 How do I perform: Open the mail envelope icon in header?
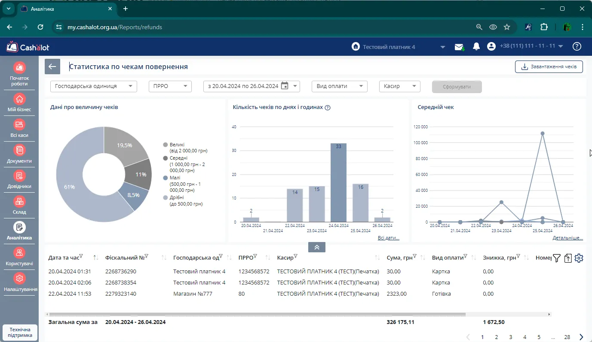click(460, 47)
